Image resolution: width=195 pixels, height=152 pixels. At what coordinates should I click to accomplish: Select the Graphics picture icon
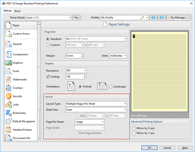9,63
